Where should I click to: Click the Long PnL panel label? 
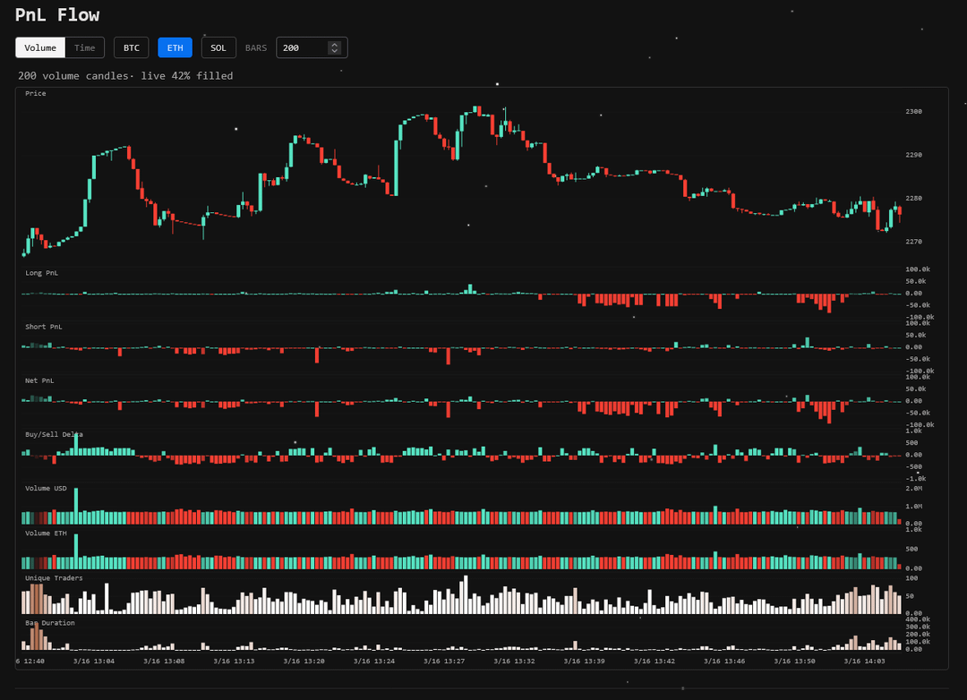point(41,273)
